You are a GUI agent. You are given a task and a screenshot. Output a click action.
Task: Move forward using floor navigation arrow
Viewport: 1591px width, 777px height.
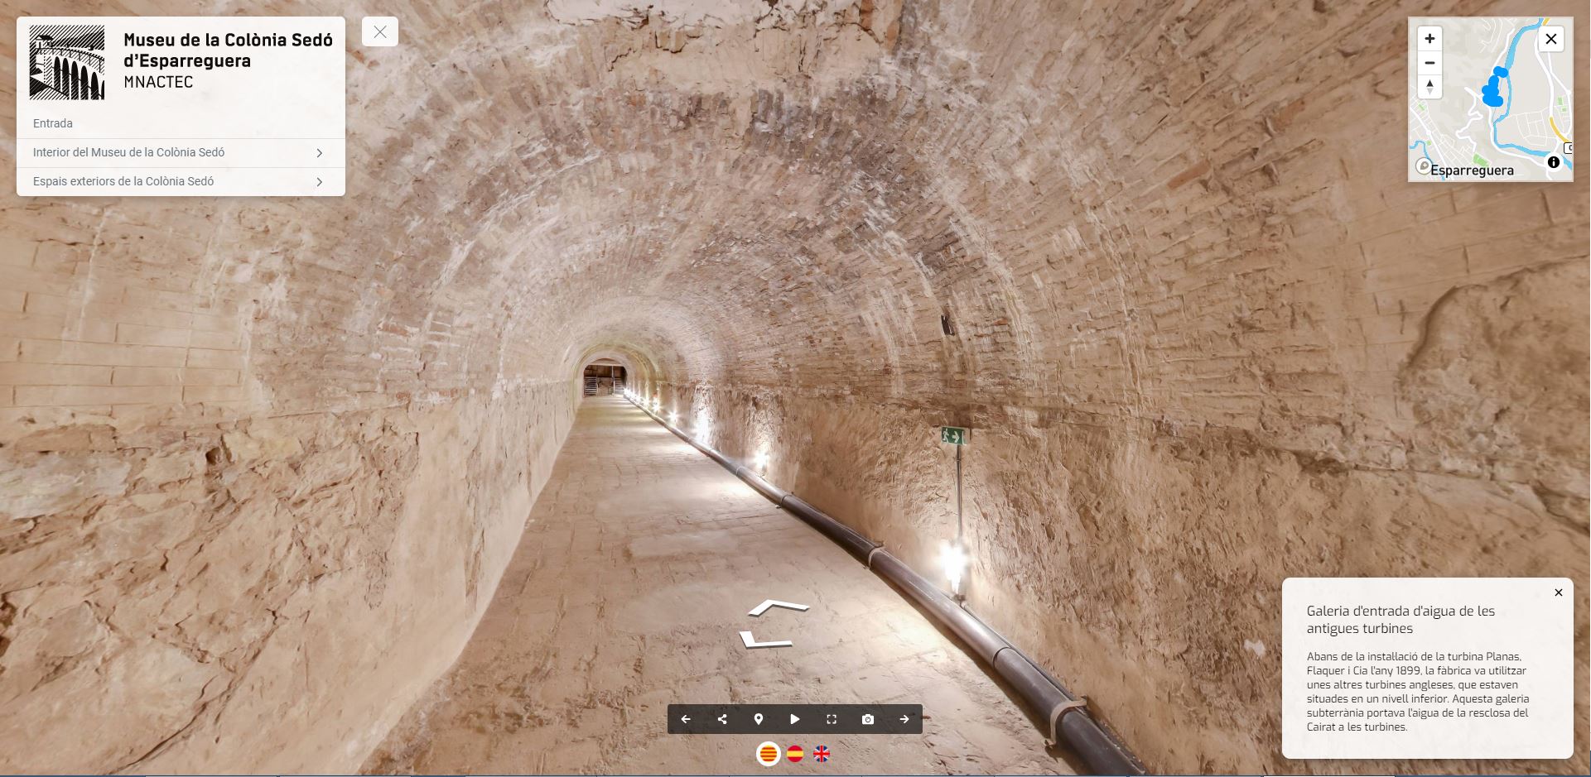click(x=778, y=608)
